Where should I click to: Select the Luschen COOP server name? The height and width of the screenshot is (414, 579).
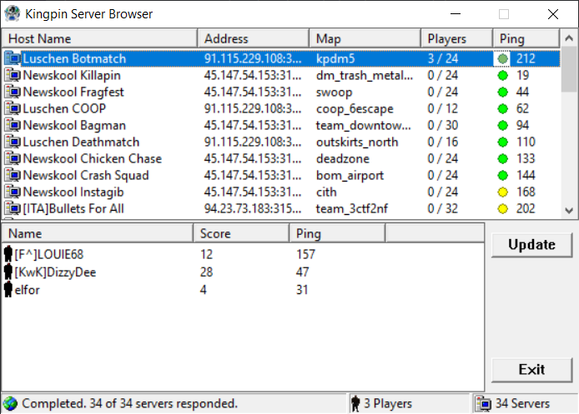64,108
